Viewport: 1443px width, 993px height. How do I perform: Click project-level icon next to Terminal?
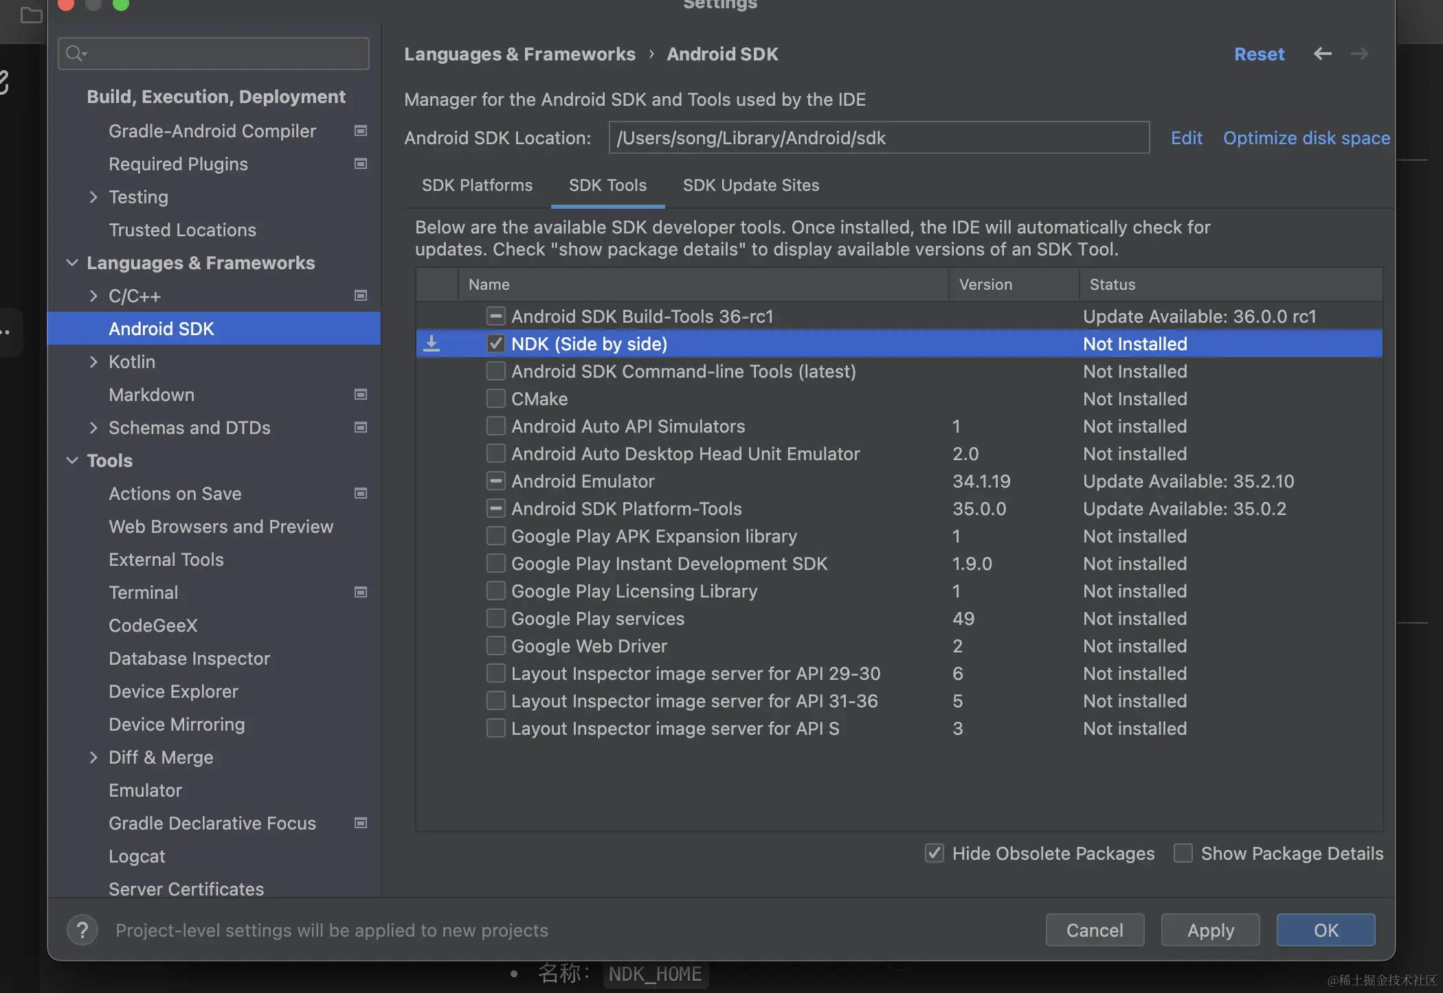[360, 592]
